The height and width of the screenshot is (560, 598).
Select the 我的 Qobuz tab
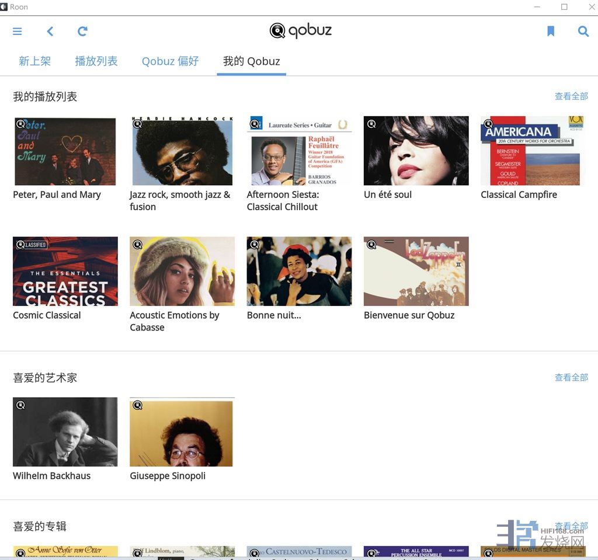[x=251, y=61]
